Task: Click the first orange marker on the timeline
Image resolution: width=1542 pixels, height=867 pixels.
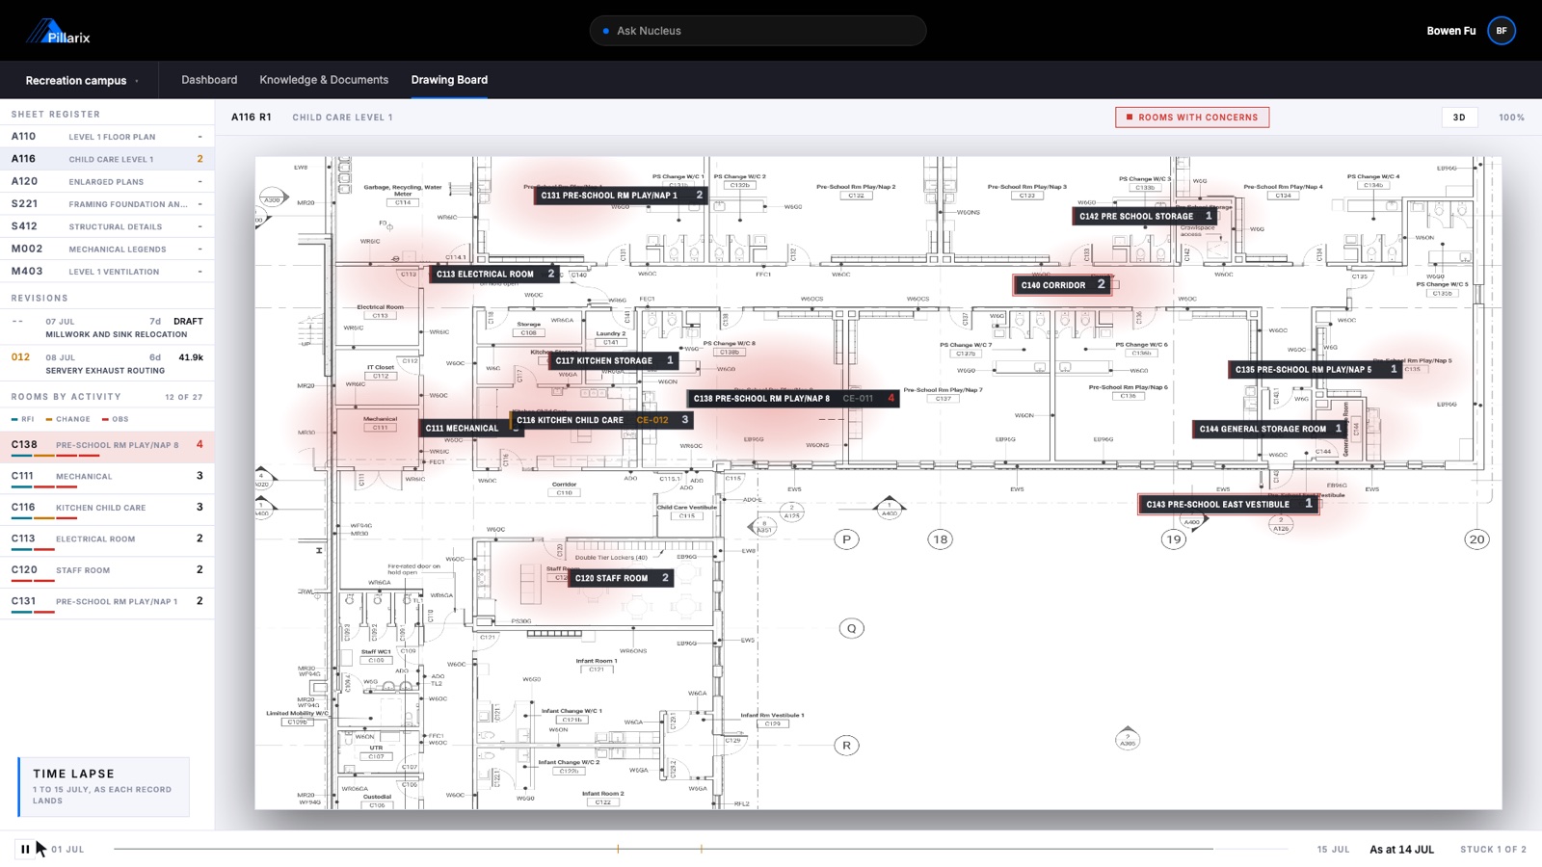Action: [x=618, y=849]
